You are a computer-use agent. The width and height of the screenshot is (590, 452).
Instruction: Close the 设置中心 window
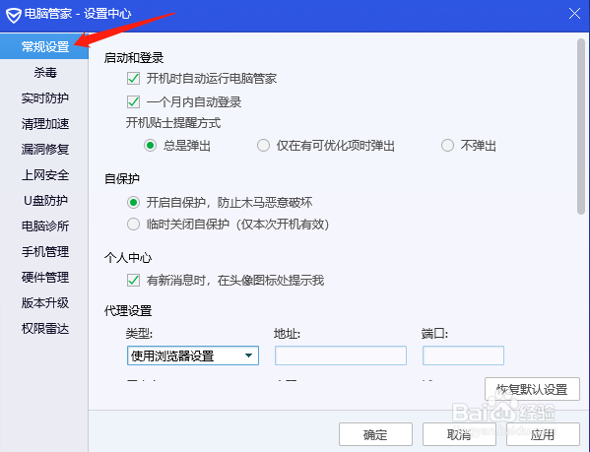(x=574, y=14)
